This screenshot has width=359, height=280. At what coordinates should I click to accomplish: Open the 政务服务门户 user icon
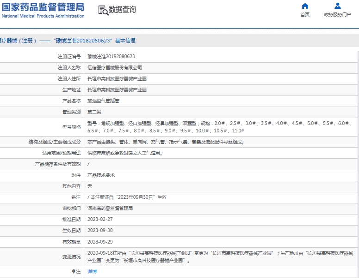click(337, 6)
